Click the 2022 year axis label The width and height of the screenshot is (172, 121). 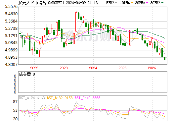tap(34, 68)
